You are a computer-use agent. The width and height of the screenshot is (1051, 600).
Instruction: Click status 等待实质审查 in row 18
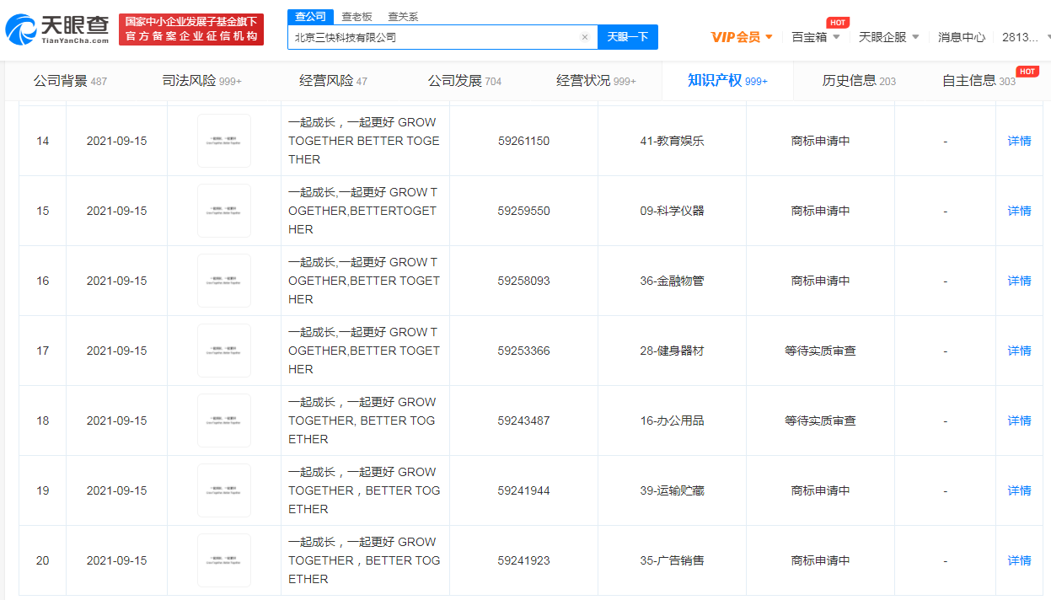pos(820,421)
